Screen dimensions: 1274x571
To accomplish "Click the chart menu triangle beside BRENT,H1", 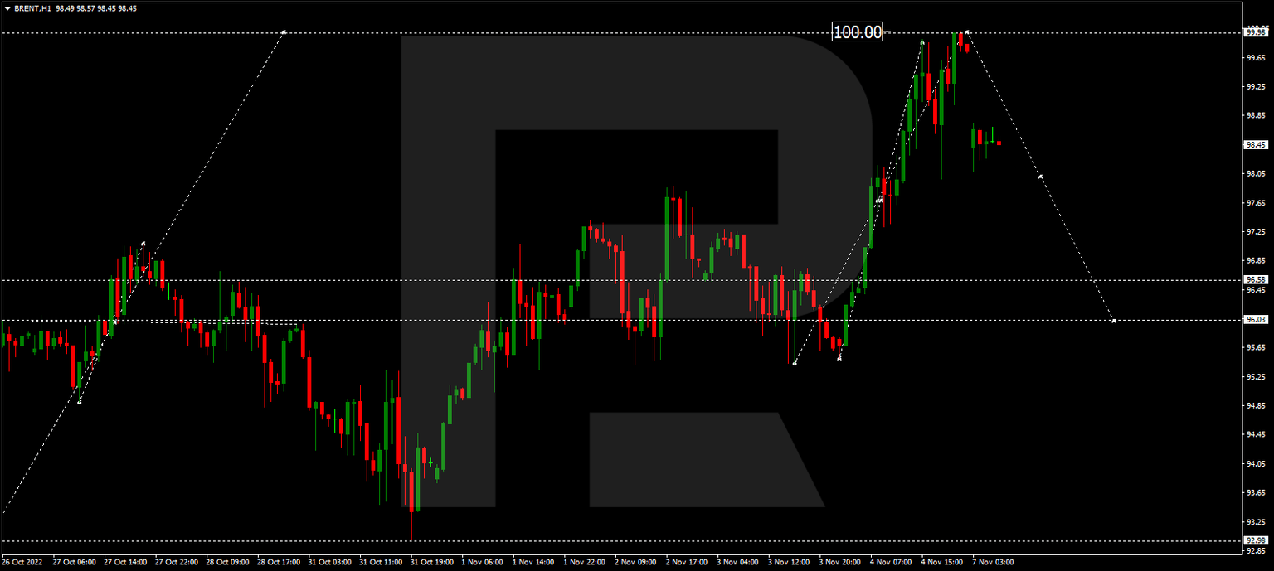I will click(7, 8).
